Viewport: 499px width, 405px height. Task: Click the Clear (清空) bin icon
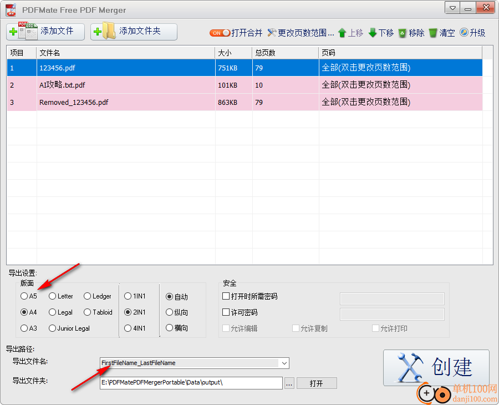click(433, 33)
